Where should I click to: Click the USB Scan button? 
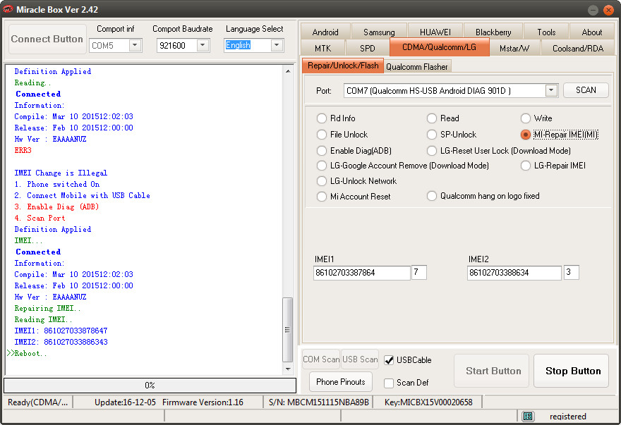click(360, 359)
